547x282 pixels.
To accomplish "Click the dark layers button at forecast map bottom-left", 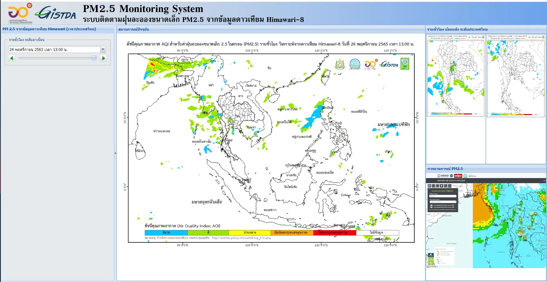I will tap(431, 255).
